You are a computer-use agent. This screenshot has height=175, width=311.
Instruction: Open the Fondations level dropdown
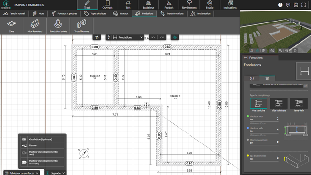coord(128,37)
